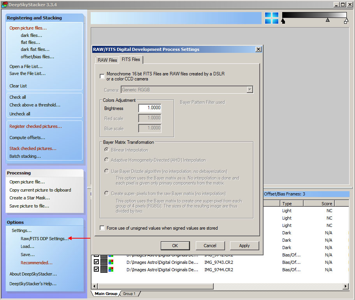This screenshot has height=300, width=355.
Task: Click Create a Star Mask...
Action: [x=30, y=198]
